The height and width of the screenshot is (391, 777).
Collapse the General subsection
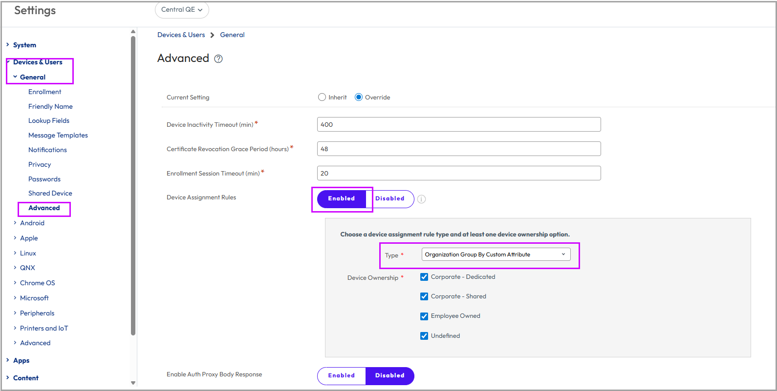15,77
